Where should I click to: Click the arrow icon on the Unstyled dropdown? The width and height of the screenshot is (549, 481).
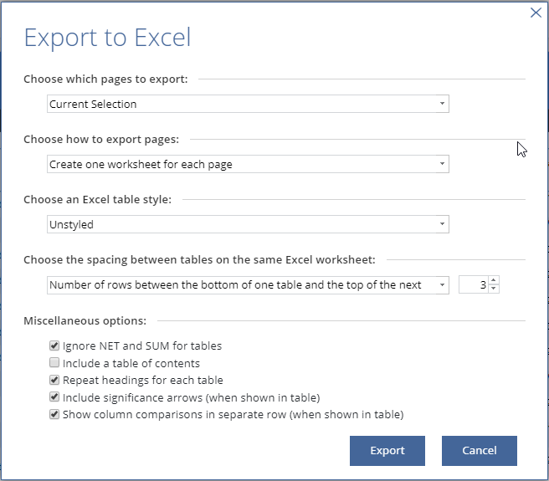point(442,224)
